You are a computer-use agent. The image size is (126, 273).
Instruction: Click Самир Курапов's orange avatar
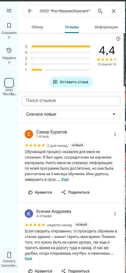[29, 134]
